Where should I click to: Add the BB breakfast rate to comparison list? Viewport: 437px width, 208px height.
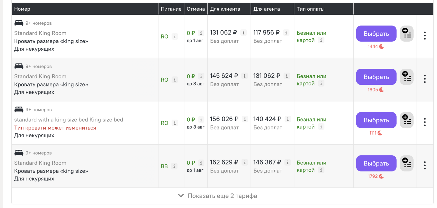[407, 163]
